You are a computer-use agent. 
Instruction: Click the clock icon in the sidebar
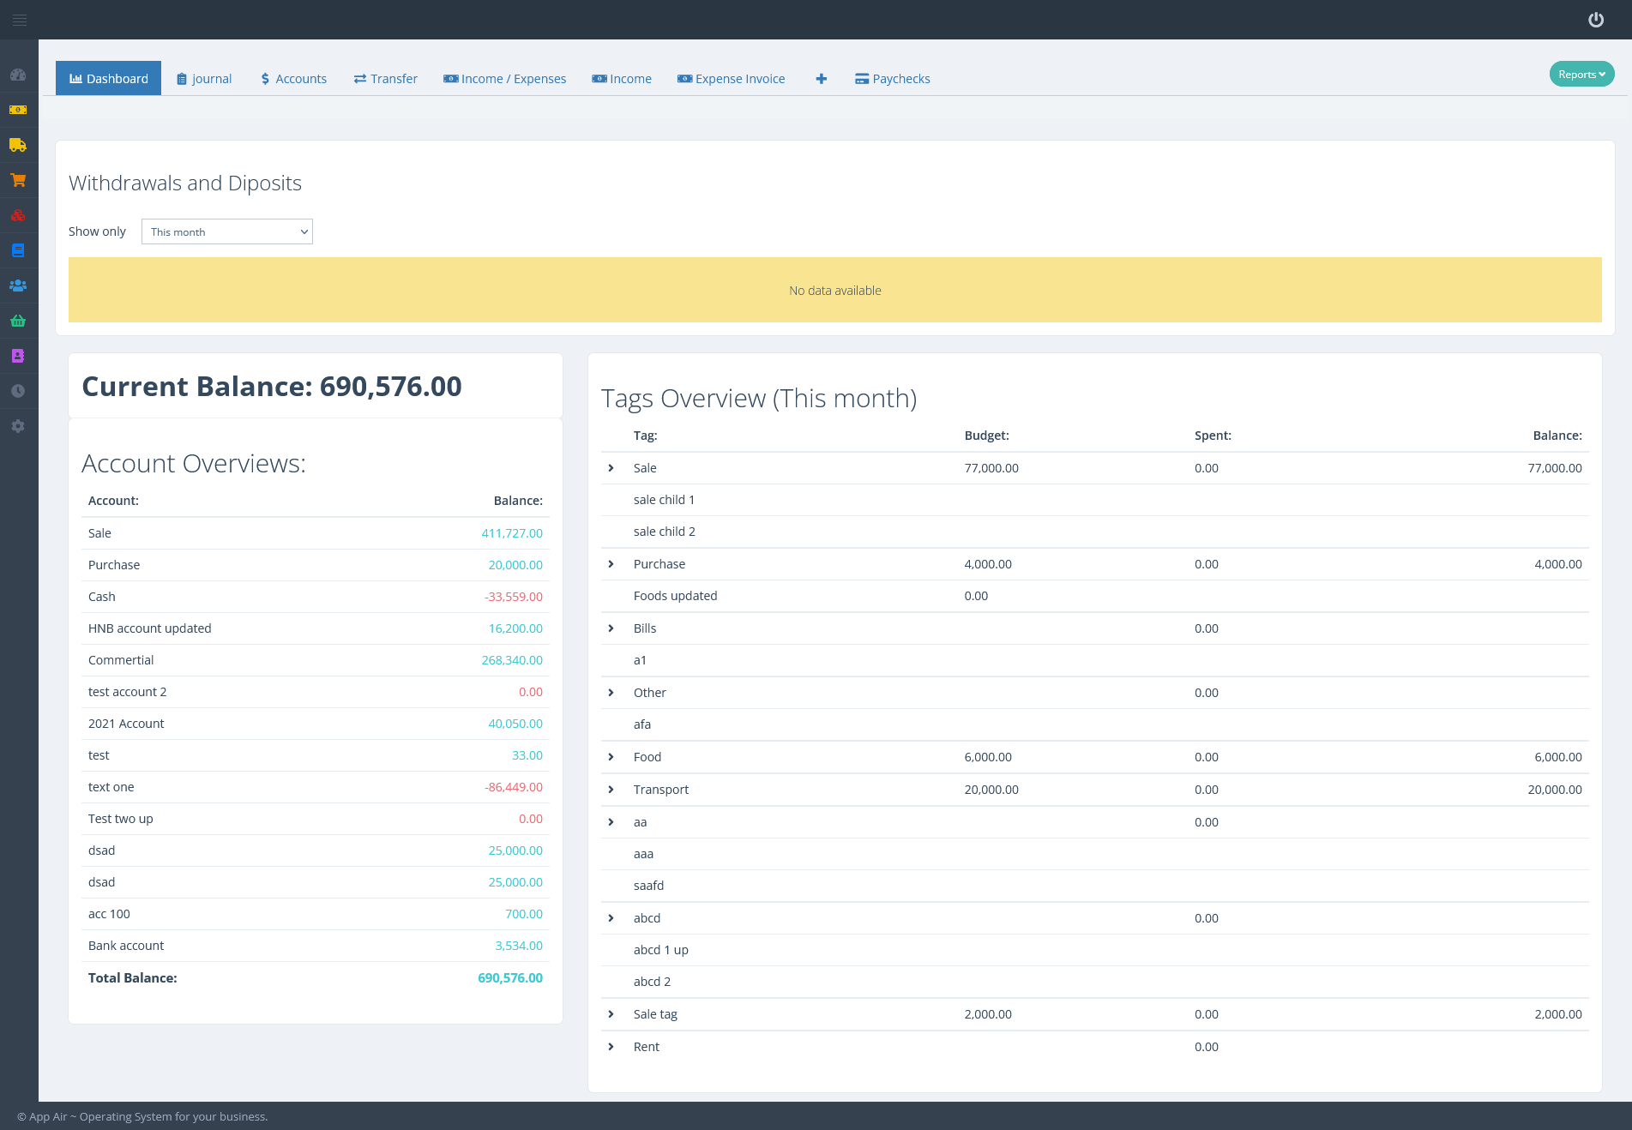point(18,391)
